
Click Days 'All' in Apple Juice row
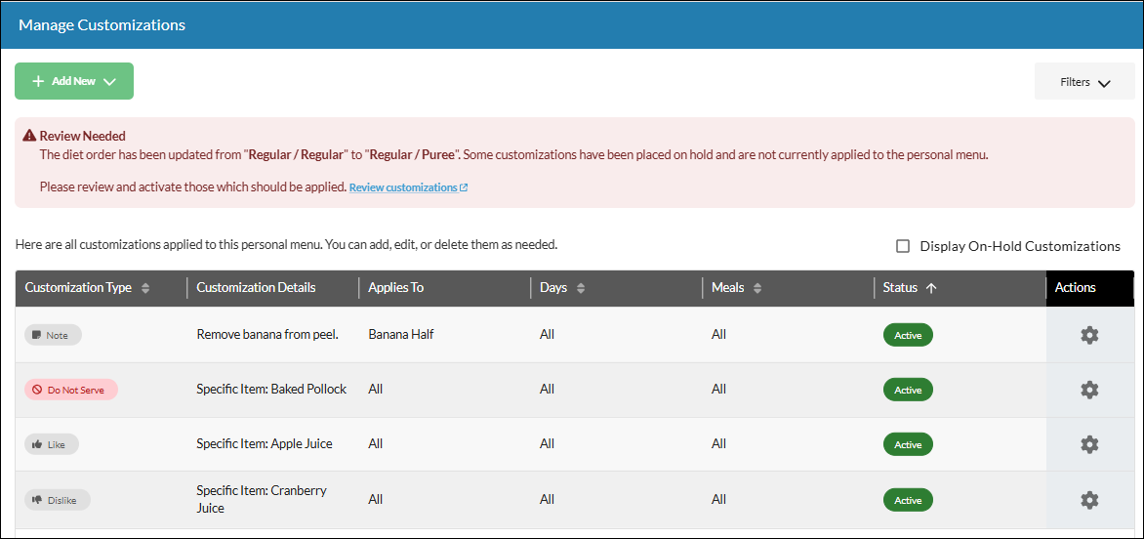click(548, 443)
